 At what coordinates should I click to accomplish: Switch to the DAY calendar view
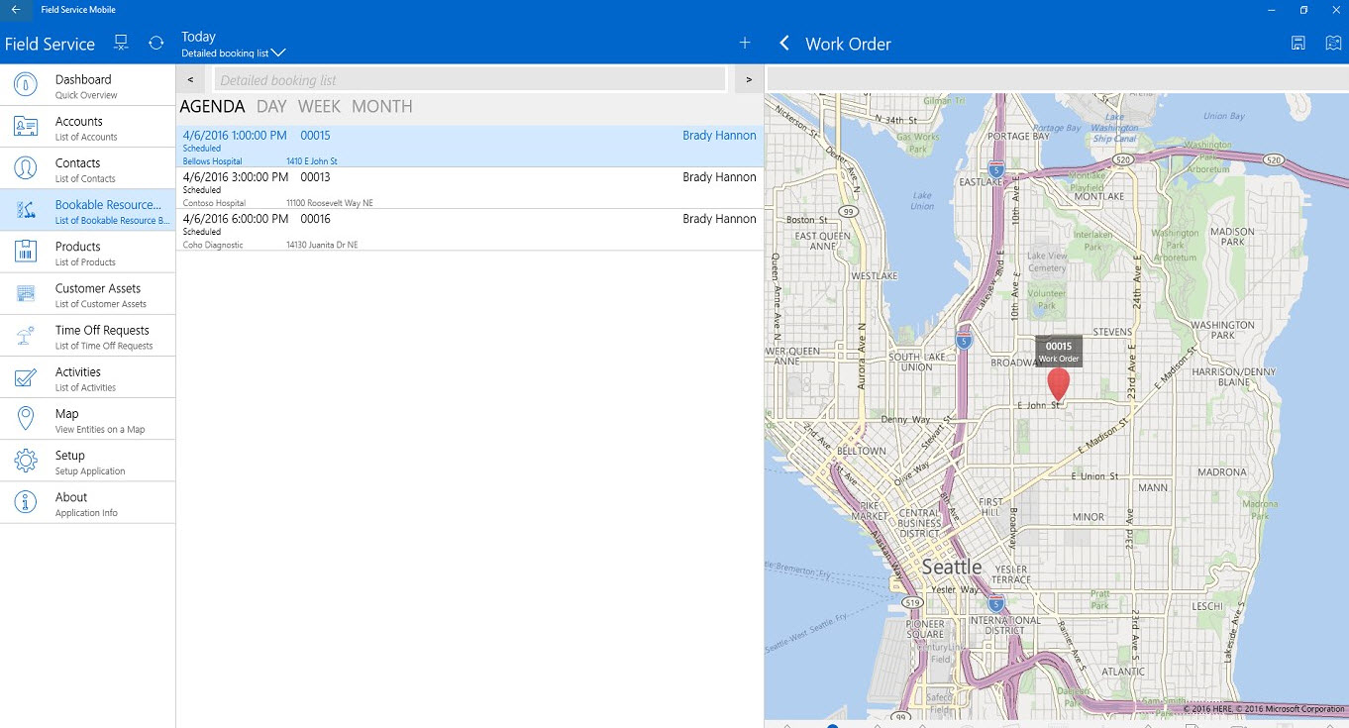(271, 107)
